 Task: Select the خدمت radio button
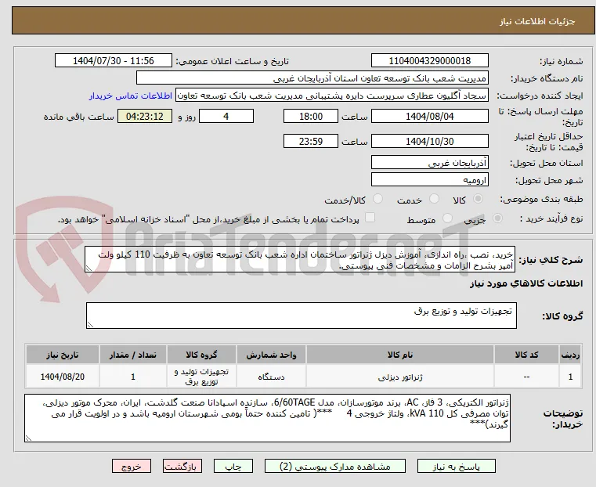[x=434, y=199]
